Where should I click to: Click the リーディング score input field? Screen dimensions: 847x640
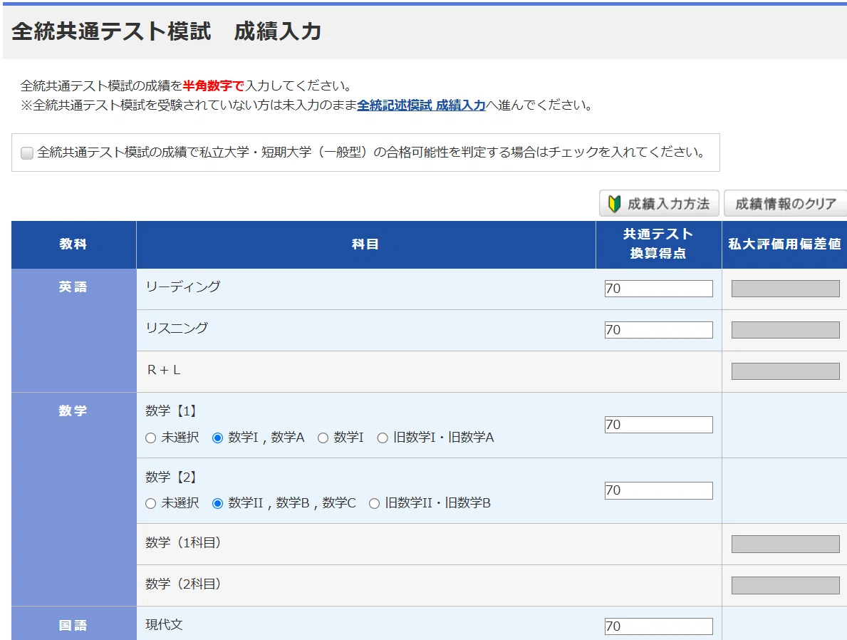tap(658, 288)
